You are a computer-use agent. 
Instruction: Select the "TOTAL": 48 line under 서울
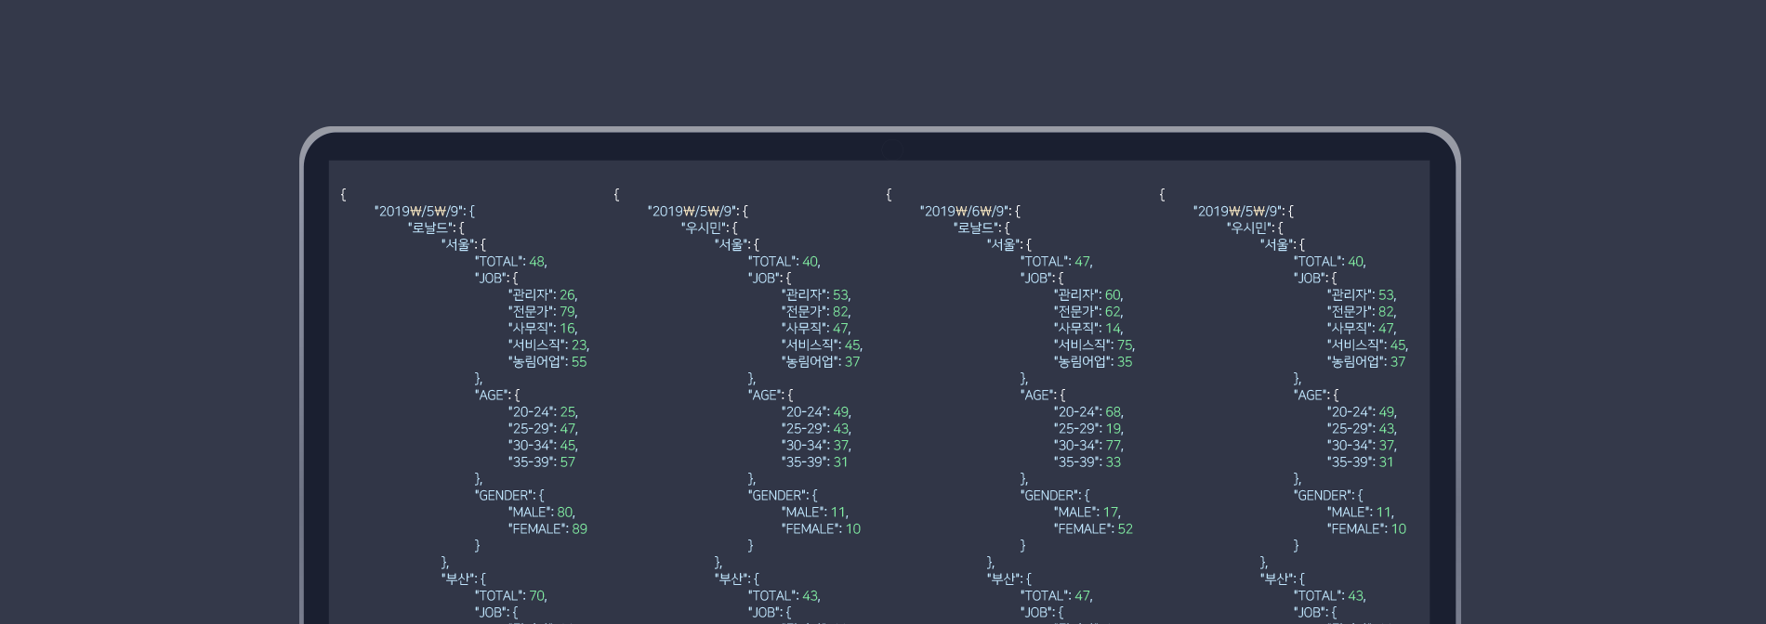(510, 261)
